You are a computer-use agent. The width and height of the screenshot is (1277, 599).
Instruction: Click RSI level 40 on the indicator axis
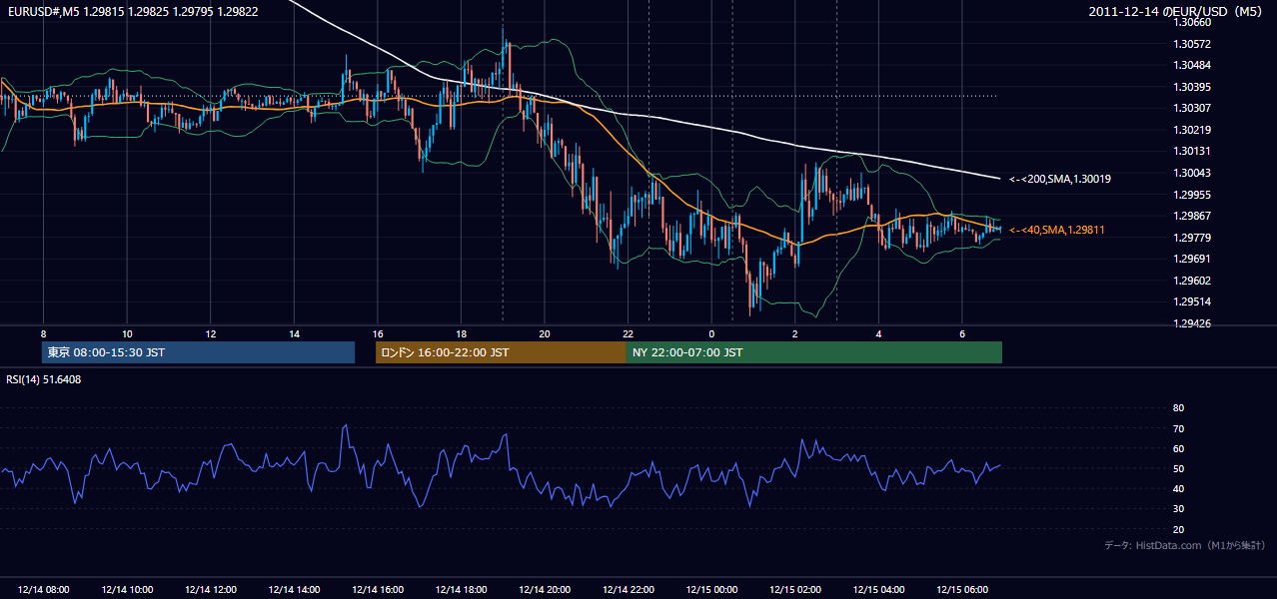pyautogui.click(x=1178, y=489)
